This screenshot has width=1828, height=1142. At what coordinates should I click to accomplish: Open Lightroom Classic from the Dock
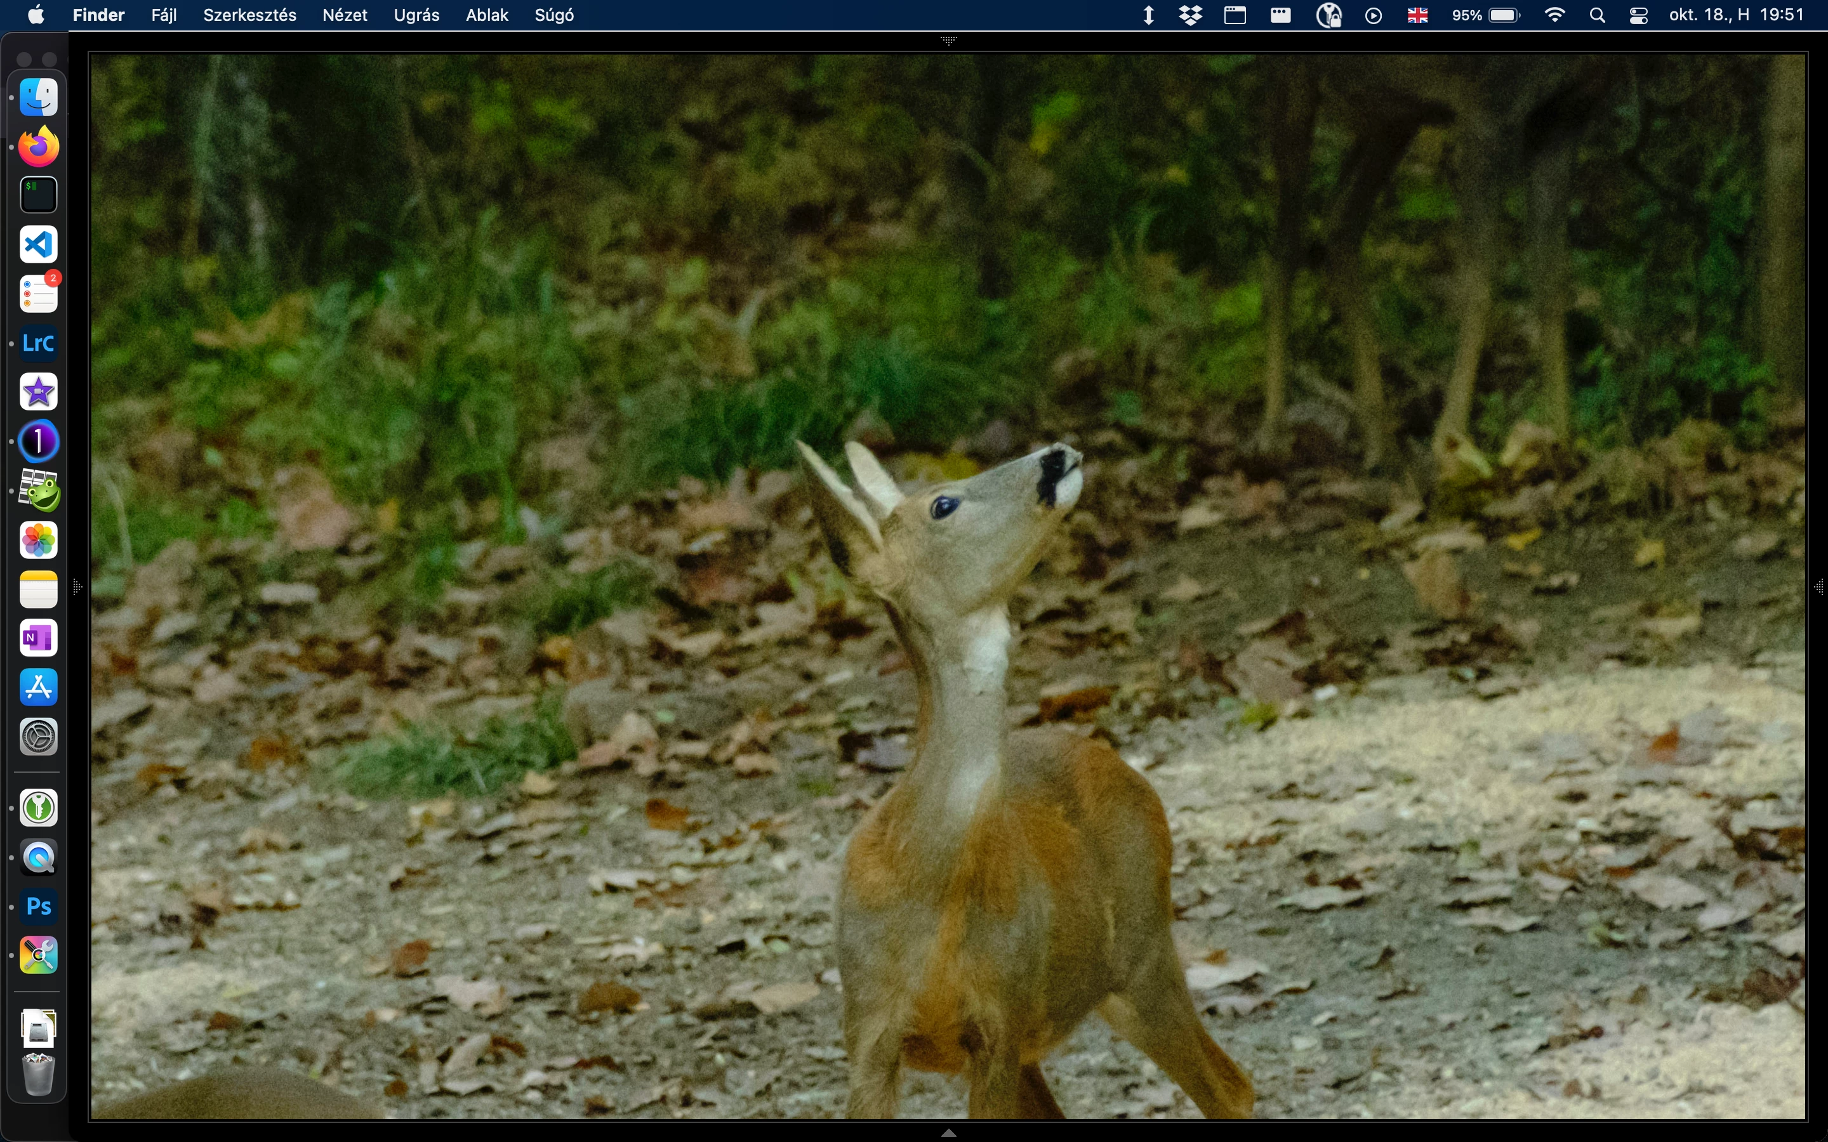click(x=39, y=344)
